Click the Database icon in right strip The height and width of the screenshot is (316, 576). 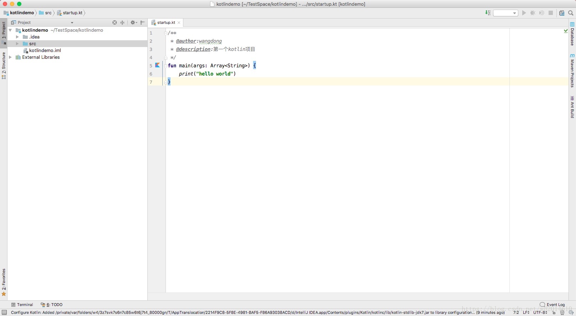pyautogui.click(x=572, y=25)
